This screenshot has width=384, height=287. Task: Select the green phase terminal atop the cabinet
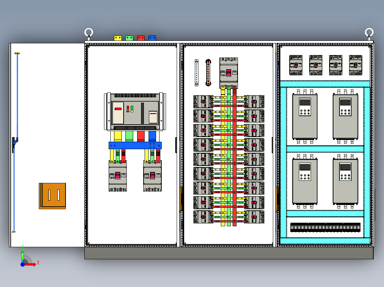(x=129, y=38)
